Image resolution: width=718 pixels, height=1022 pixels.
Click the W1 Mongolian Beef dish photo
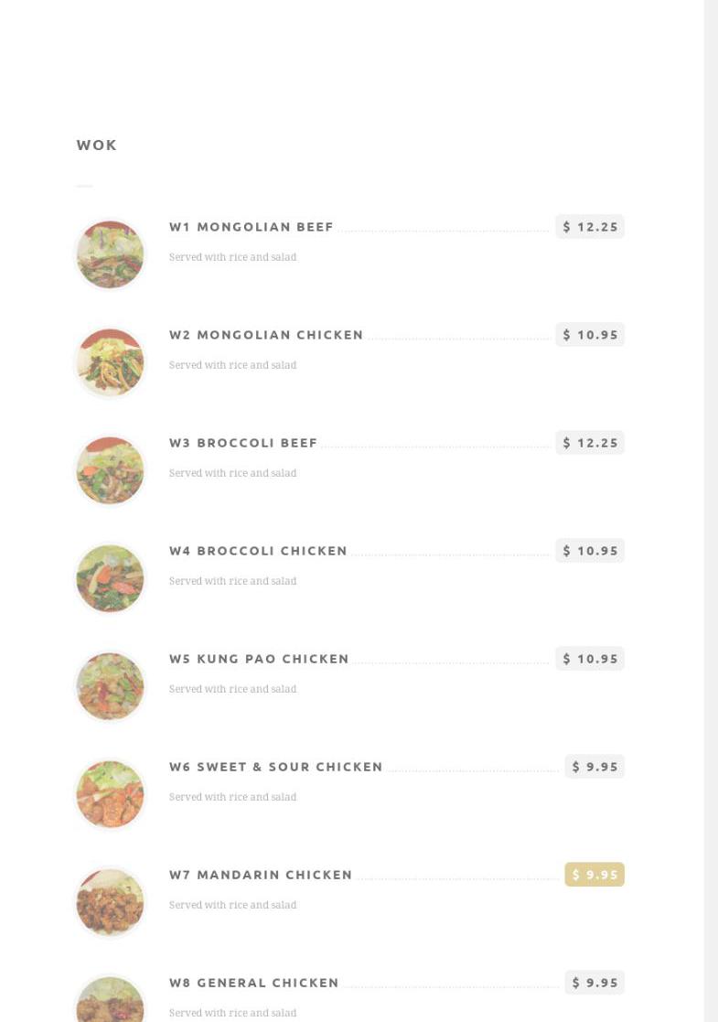[110, 254]
